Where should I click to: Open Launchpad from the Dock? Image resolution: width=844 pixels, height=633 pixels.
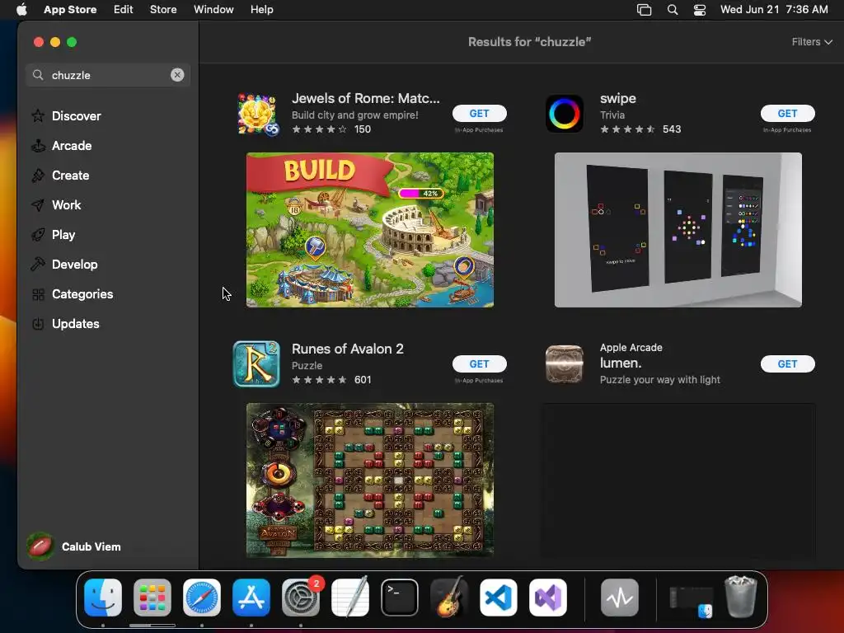152,598
